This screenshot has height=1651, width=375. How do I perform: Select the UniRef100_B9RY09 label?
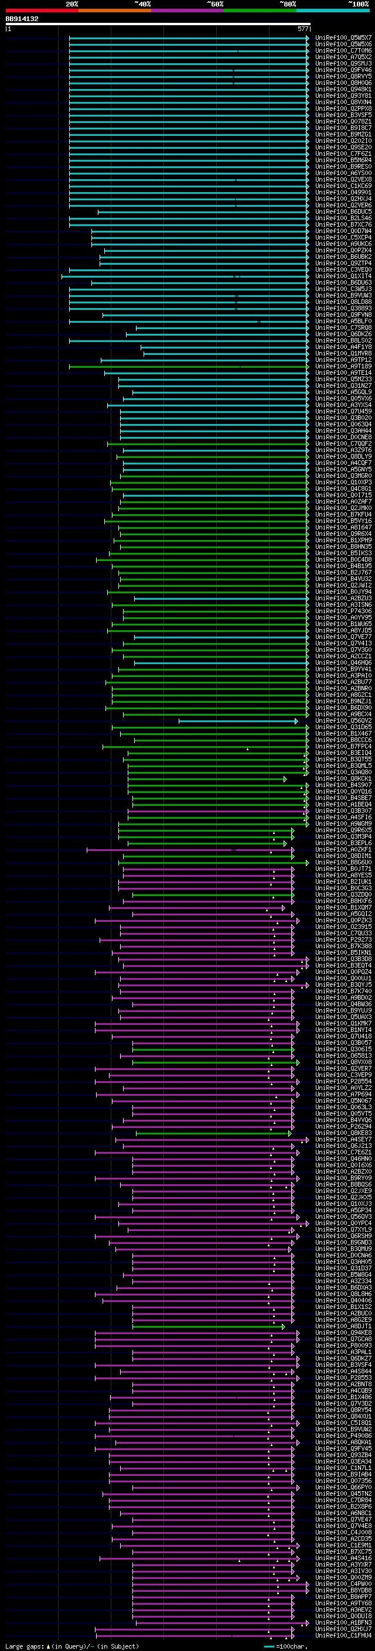tap(343, 1178)
